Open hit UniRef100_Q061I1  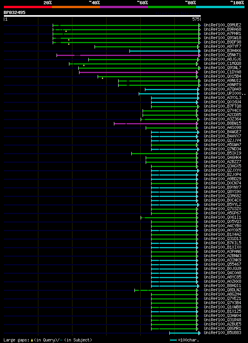(222, 218)
